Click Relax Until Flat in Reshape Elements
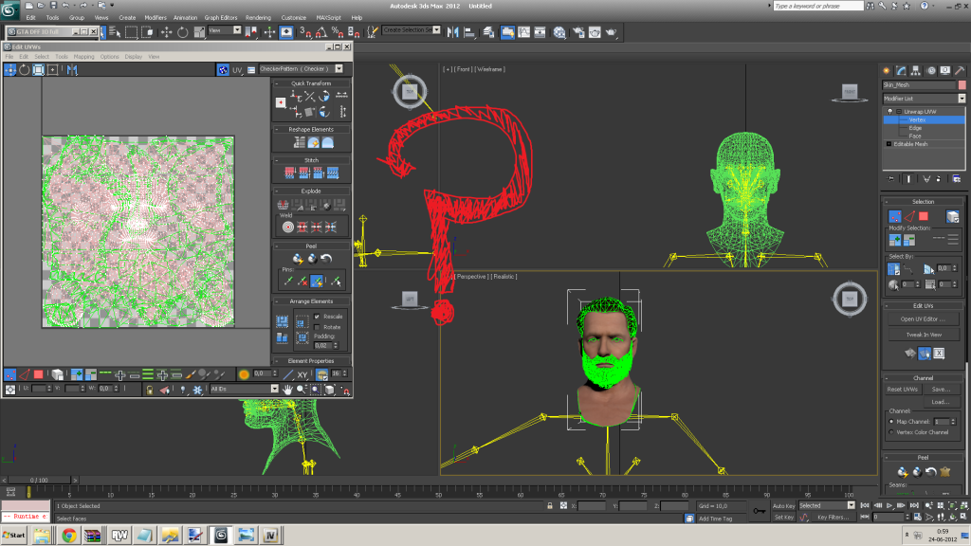Screen dimensions: 971x546 pyautogui.click(x=314, y=143)
